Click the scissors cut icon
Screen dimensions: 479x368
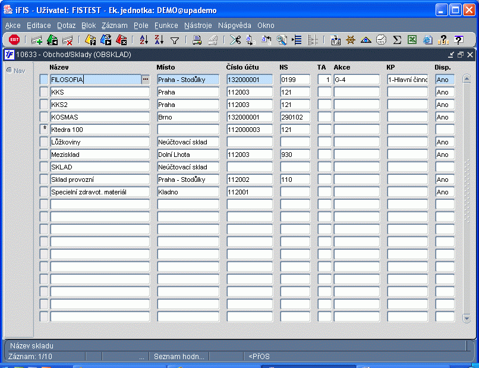[235, 40]
